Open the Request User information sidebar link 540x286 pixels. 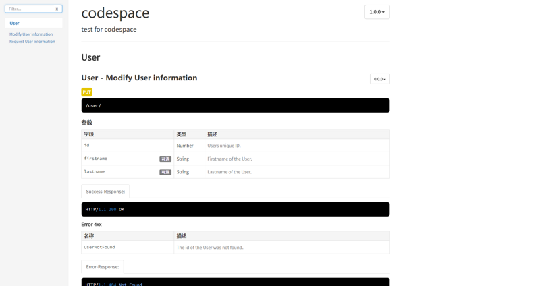(x=32, y=42)
